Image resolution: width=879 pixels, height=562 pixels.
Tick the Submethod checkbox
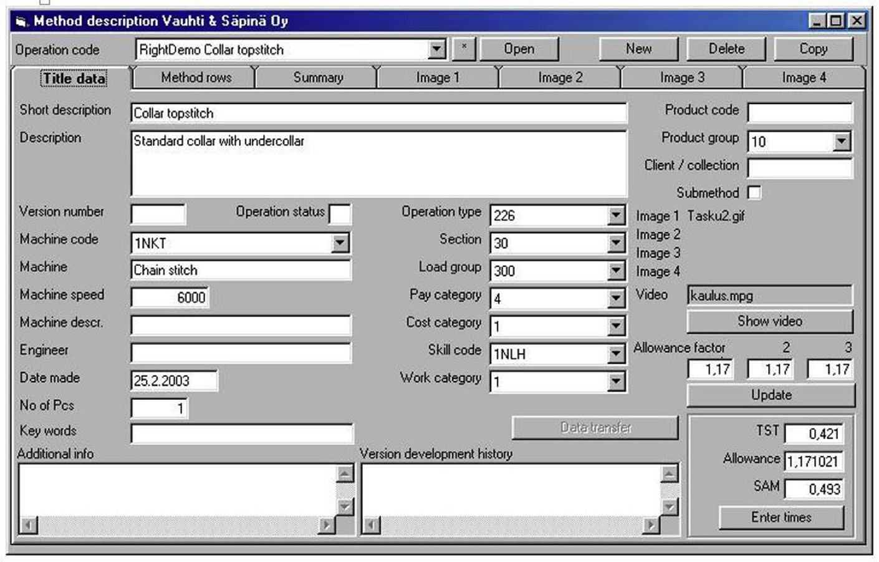754,193
